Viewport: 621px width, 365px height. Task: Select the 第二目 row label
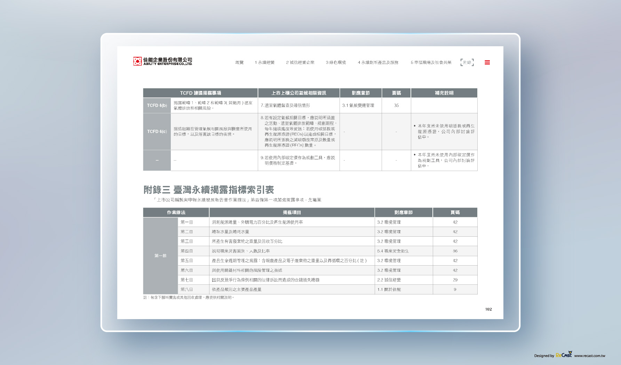193,232
